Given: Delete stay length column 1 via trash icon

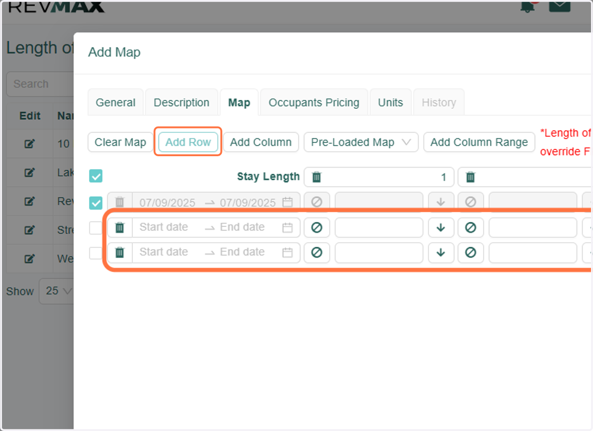Looking at the screenshot, I should click(x=317, y=177).
